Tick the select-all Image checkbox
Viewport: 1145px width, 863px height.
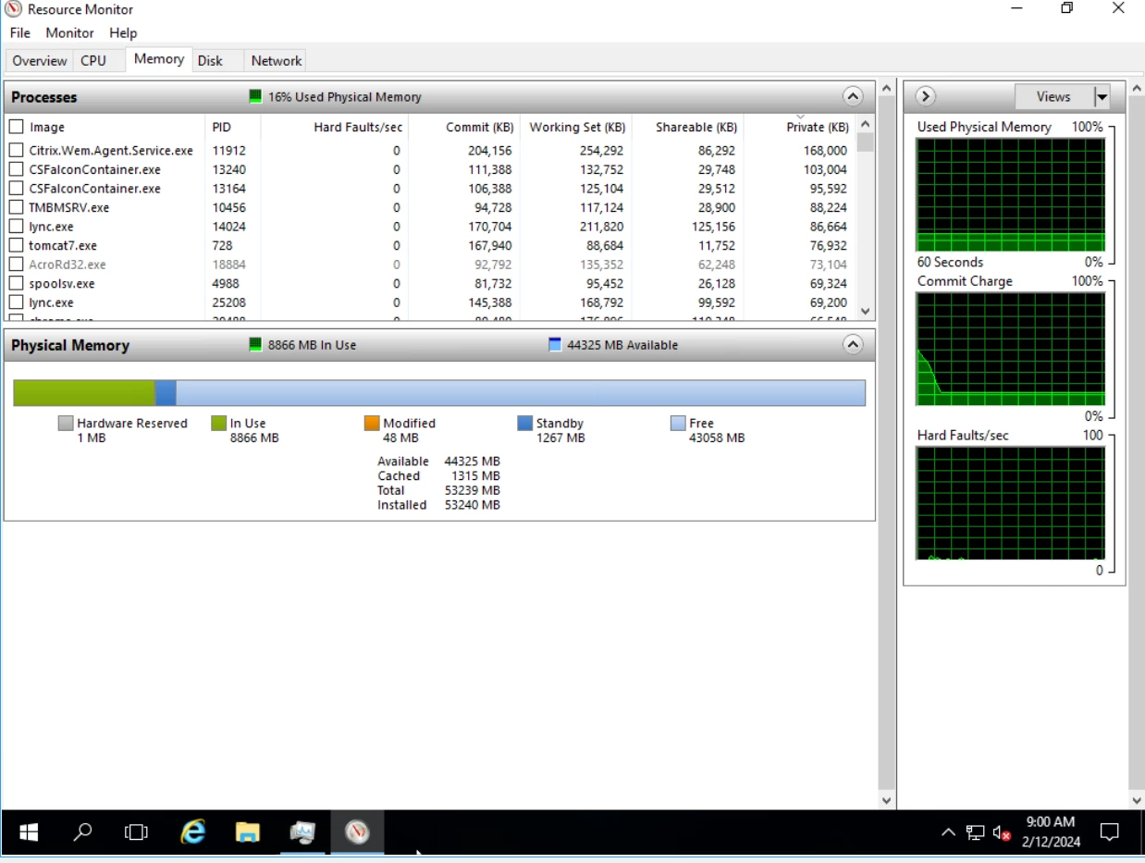16,127
